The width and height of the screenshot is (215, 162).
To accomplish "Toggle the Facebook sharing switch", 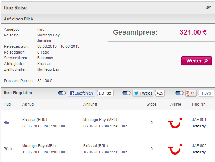I will pyautogui.click(x=62, y=93).
